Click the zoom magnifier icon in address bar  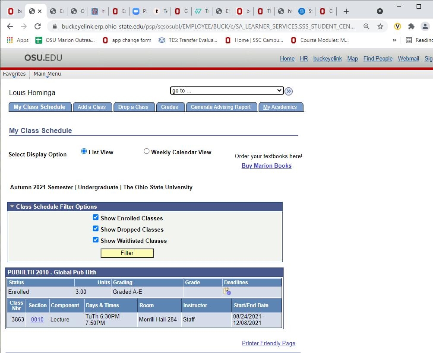point(367,26)
